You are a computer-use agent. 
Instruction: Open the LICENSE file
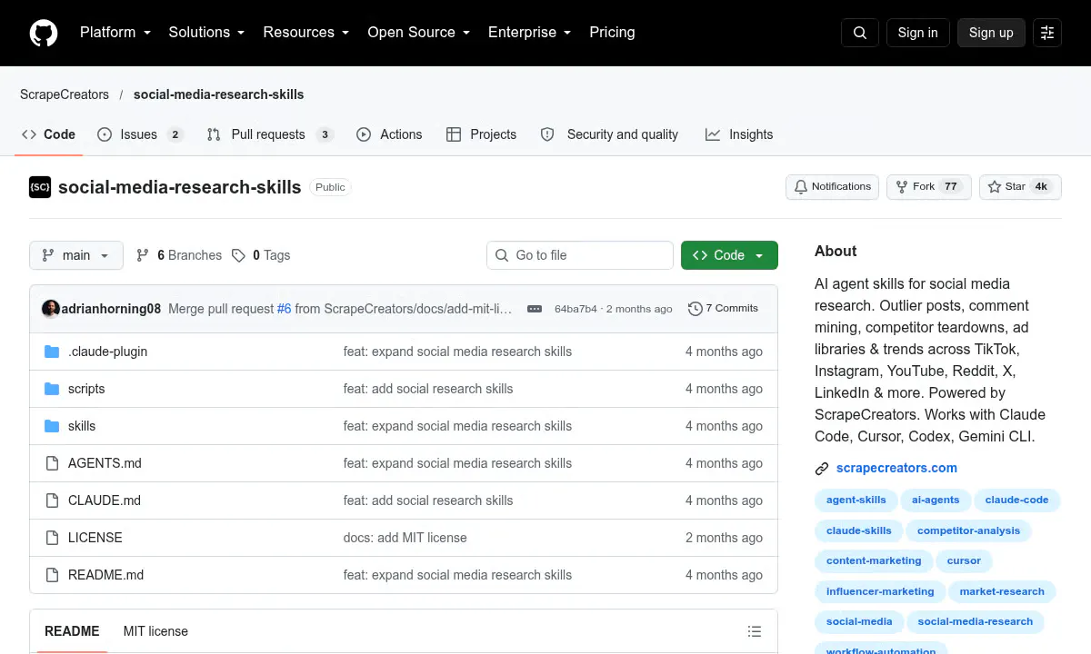click(95, 538)
